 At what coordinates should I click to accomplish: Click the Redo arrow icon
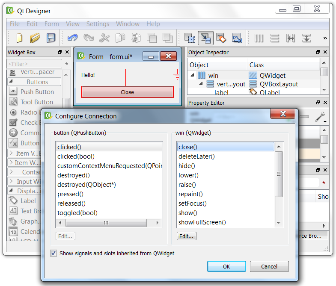pyautogui.click(x=89, y=38)
